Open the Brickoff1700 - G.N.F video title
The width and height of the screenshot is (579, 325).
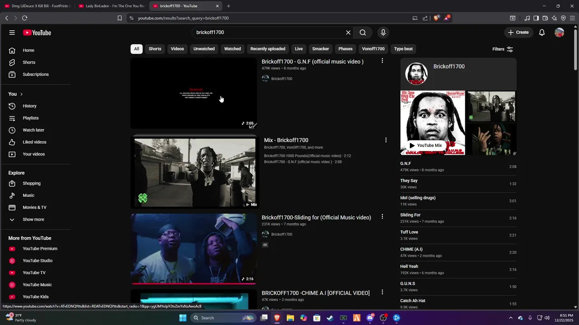point(313,61)
